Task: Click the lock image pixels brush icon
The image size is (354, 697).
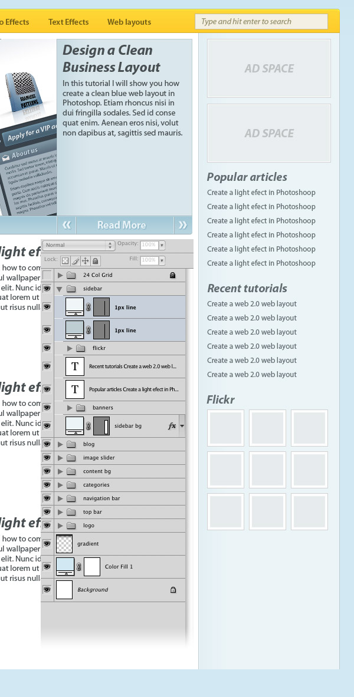Action: click(x=76, y=261)
